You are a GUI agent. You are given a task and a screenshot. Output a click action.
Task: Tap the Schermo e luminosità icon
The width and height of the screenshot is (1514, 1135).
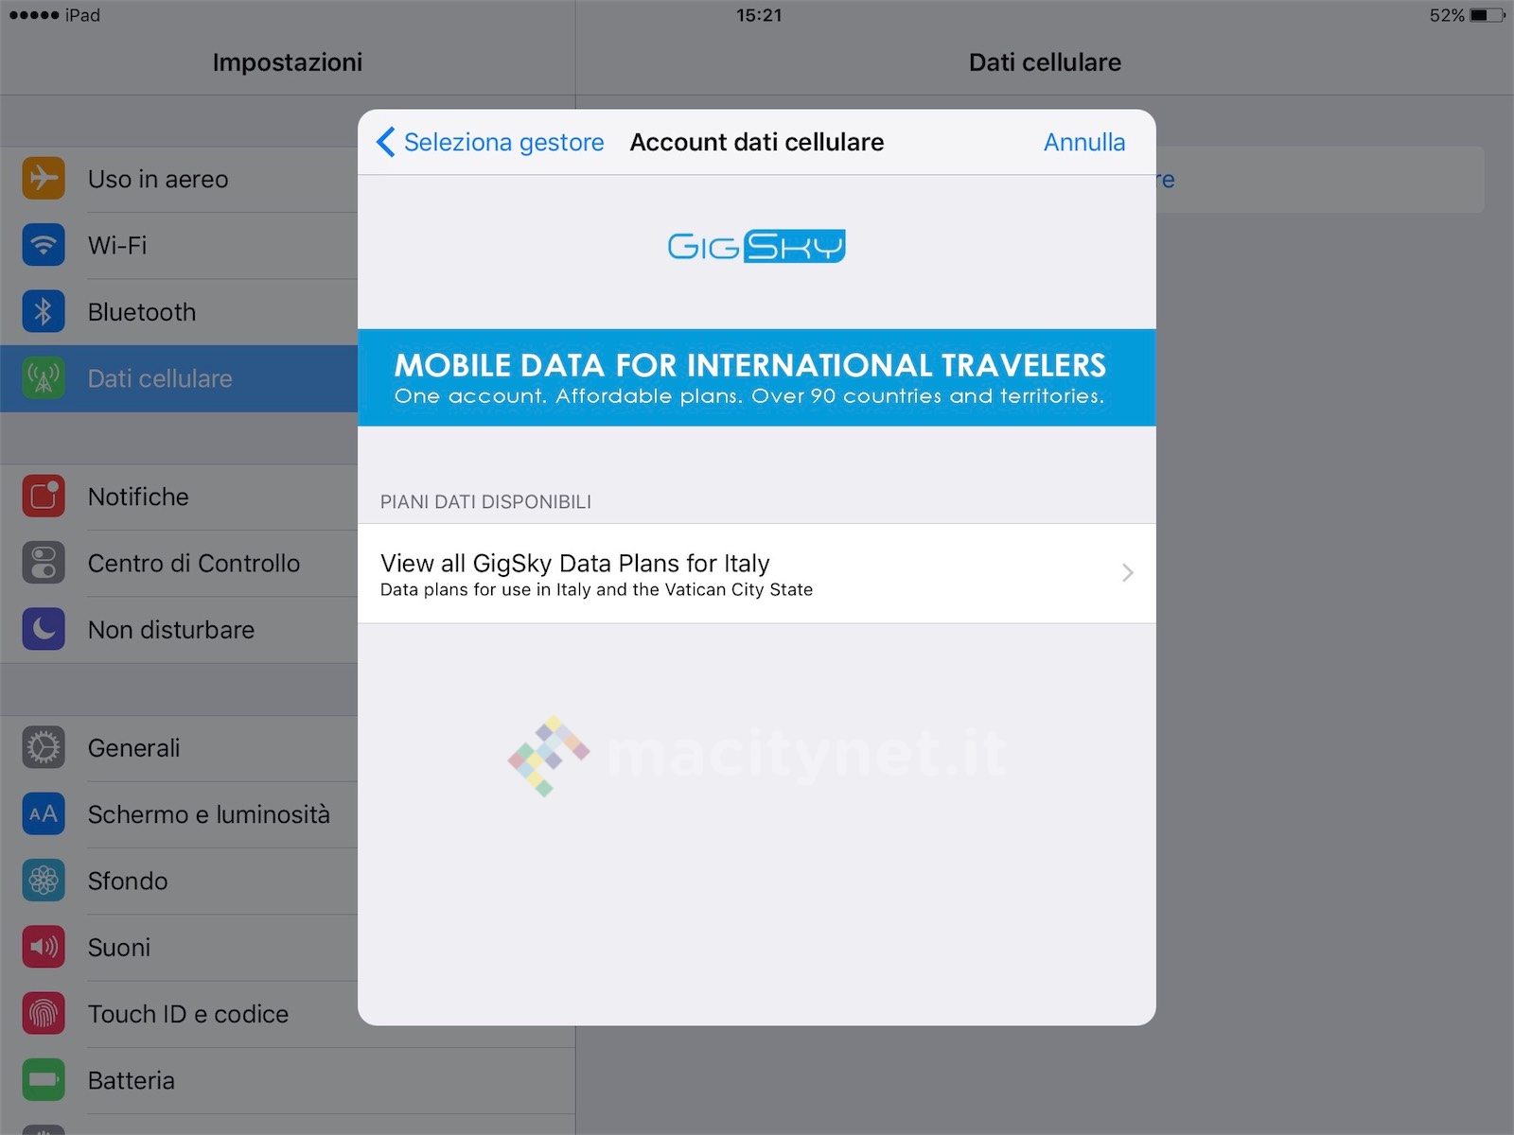[44, 814]
